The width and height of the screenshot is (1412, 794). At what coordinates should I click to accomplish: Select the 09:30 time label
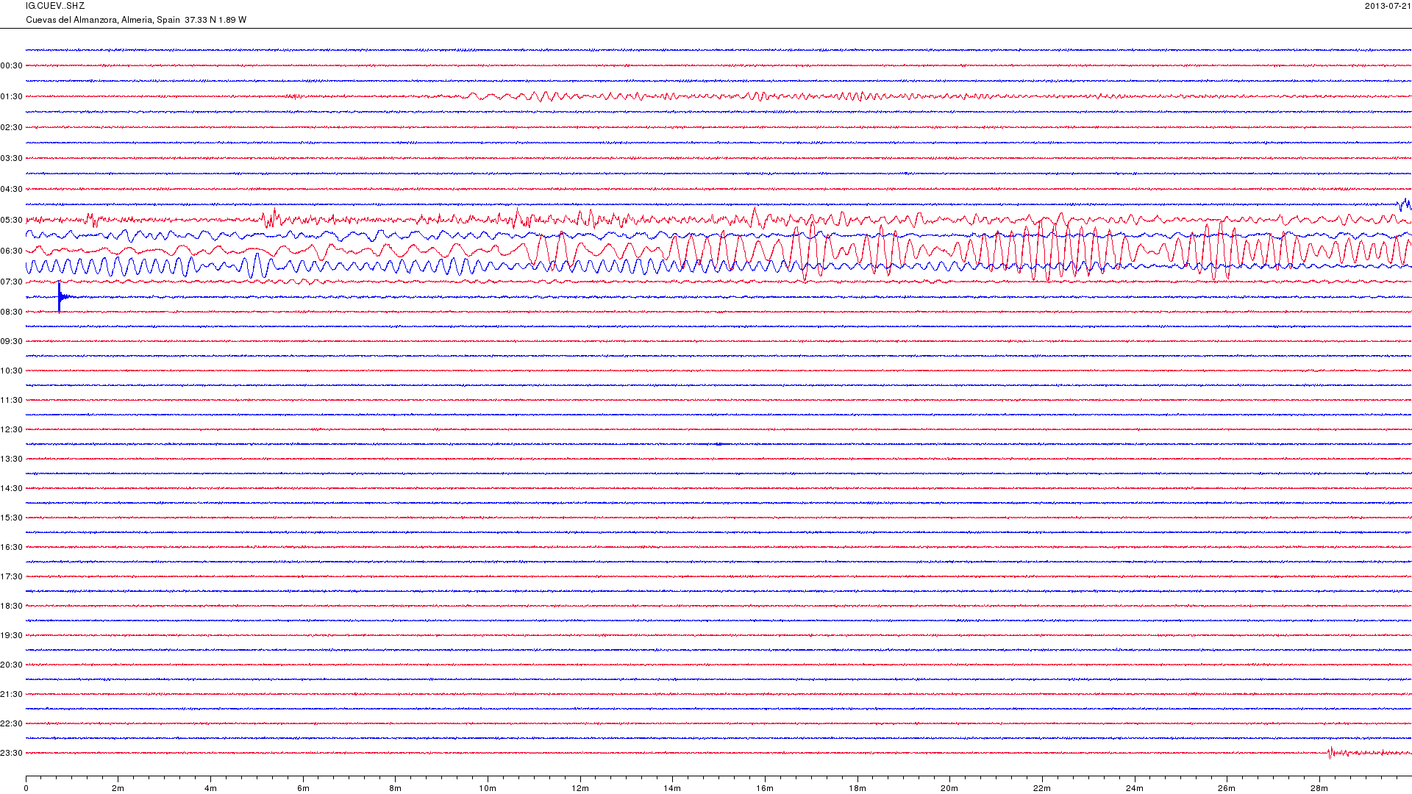[12, 341]
